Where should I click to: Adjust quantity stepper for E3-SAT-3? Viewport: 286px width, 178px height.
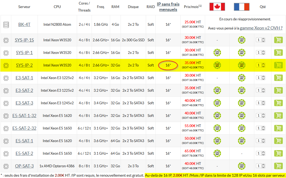click(263, 103)
